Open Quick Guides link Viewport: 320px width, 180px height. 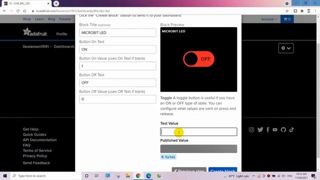pos(34,134)
